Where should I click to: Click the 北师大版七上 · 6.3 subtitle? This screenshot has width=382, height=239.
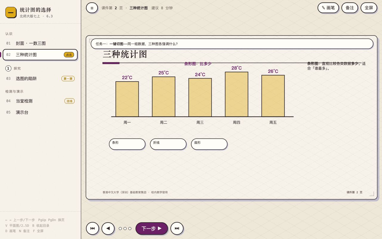(x=36, y=16)
